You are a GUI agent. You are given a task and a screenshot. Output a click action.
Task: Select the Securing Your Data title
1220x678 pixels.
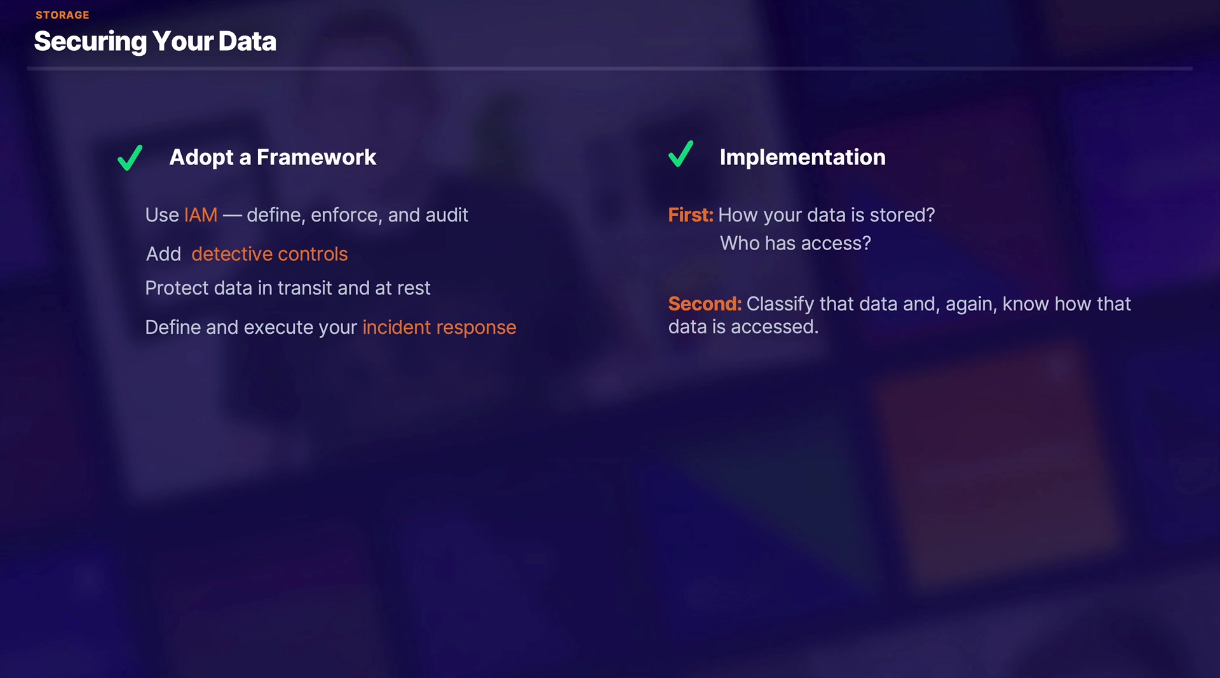coord(155,41)
